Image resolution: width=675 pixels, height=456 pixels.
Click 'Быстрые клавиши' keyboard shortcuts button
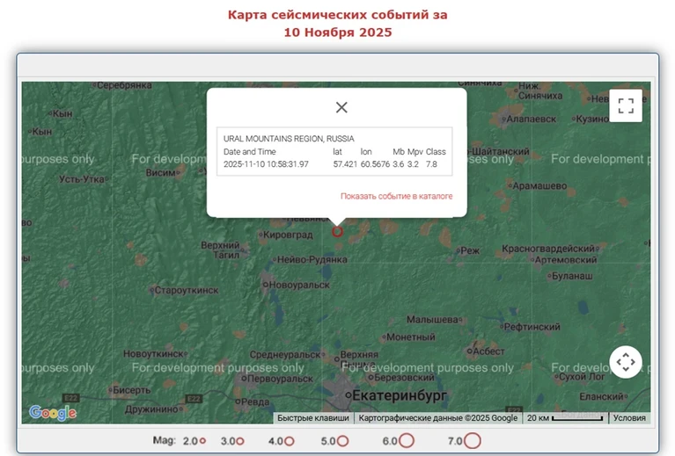pyautogui.click(x=314, y=418)
